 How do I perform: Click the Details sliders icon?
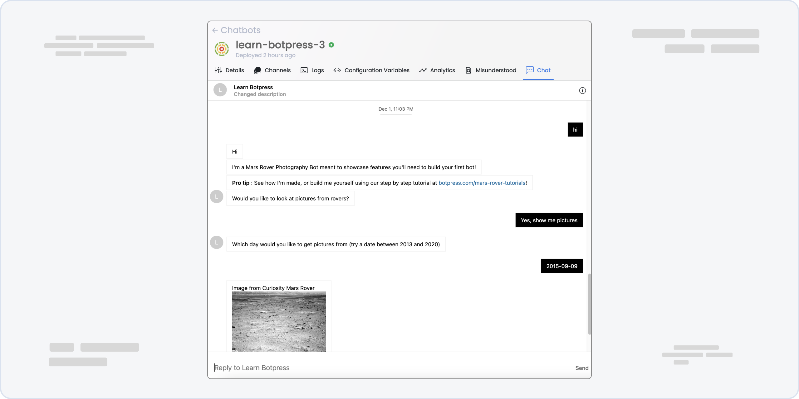pos(218,70)
